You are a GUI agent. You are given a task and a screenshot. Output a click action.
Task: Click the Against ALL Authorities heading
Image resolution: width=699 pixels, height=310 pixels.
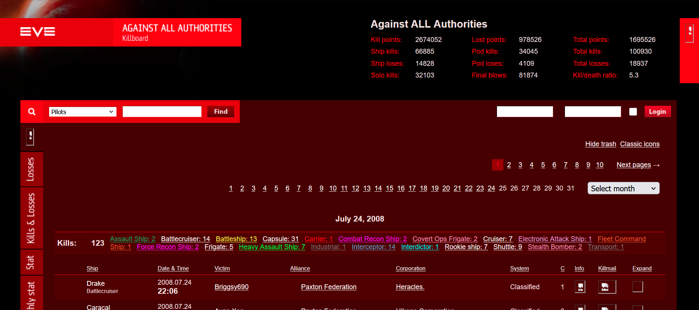[429, 24]
